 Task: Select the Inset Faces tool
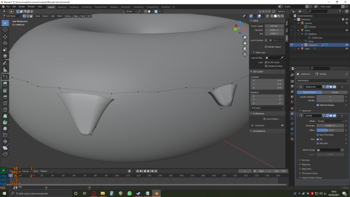click(5, 91)
